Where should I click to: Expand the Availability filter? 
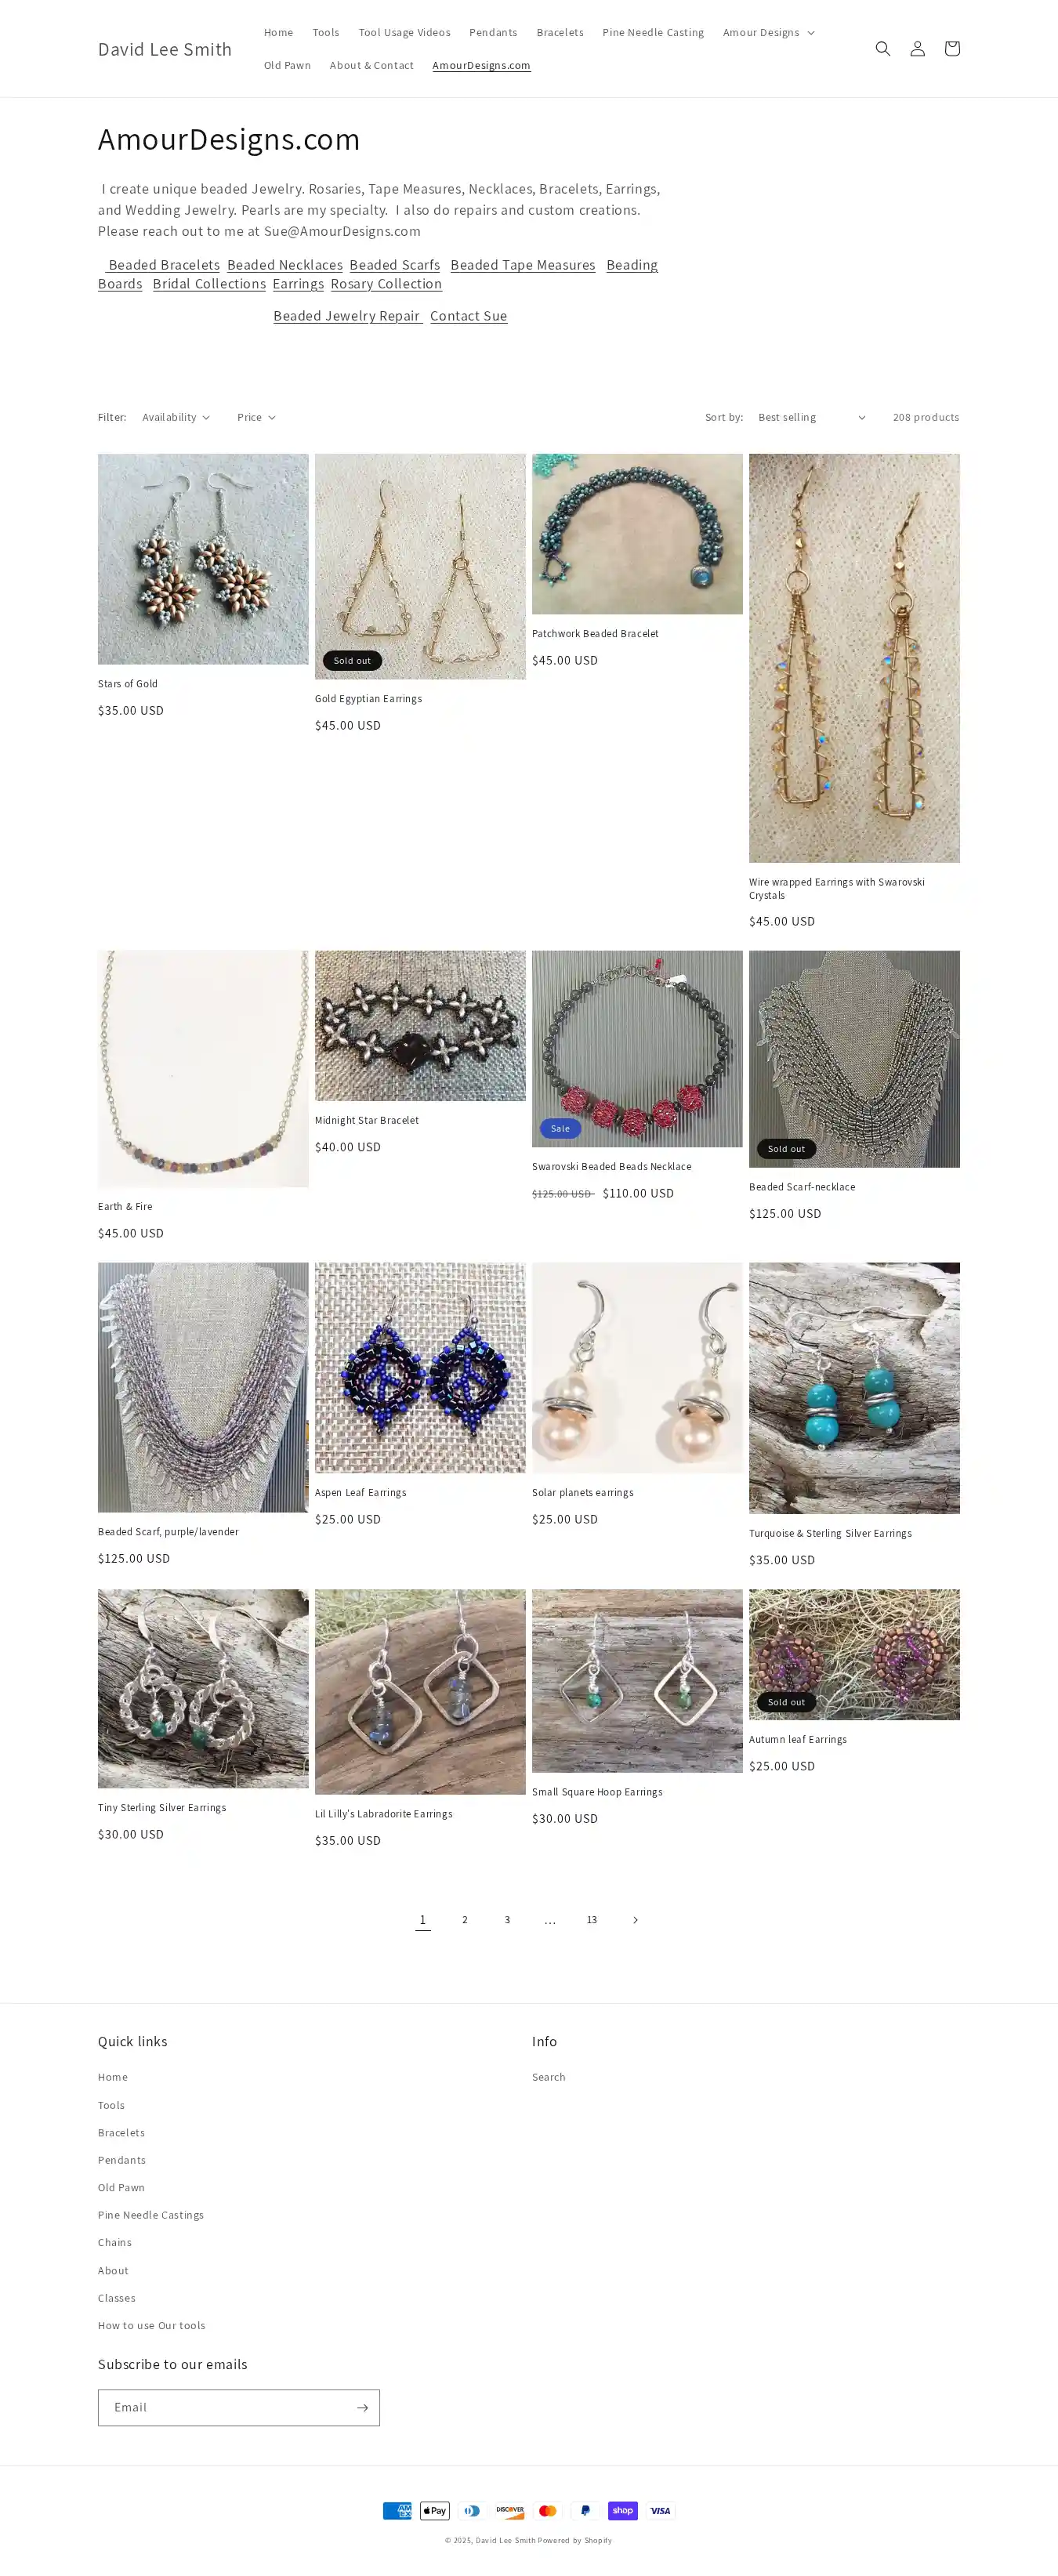click(176, 417)
